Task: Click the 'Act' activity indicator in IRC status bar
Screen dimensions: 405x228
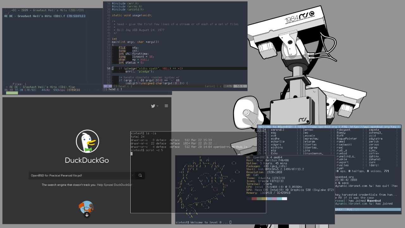Action: 349,209
